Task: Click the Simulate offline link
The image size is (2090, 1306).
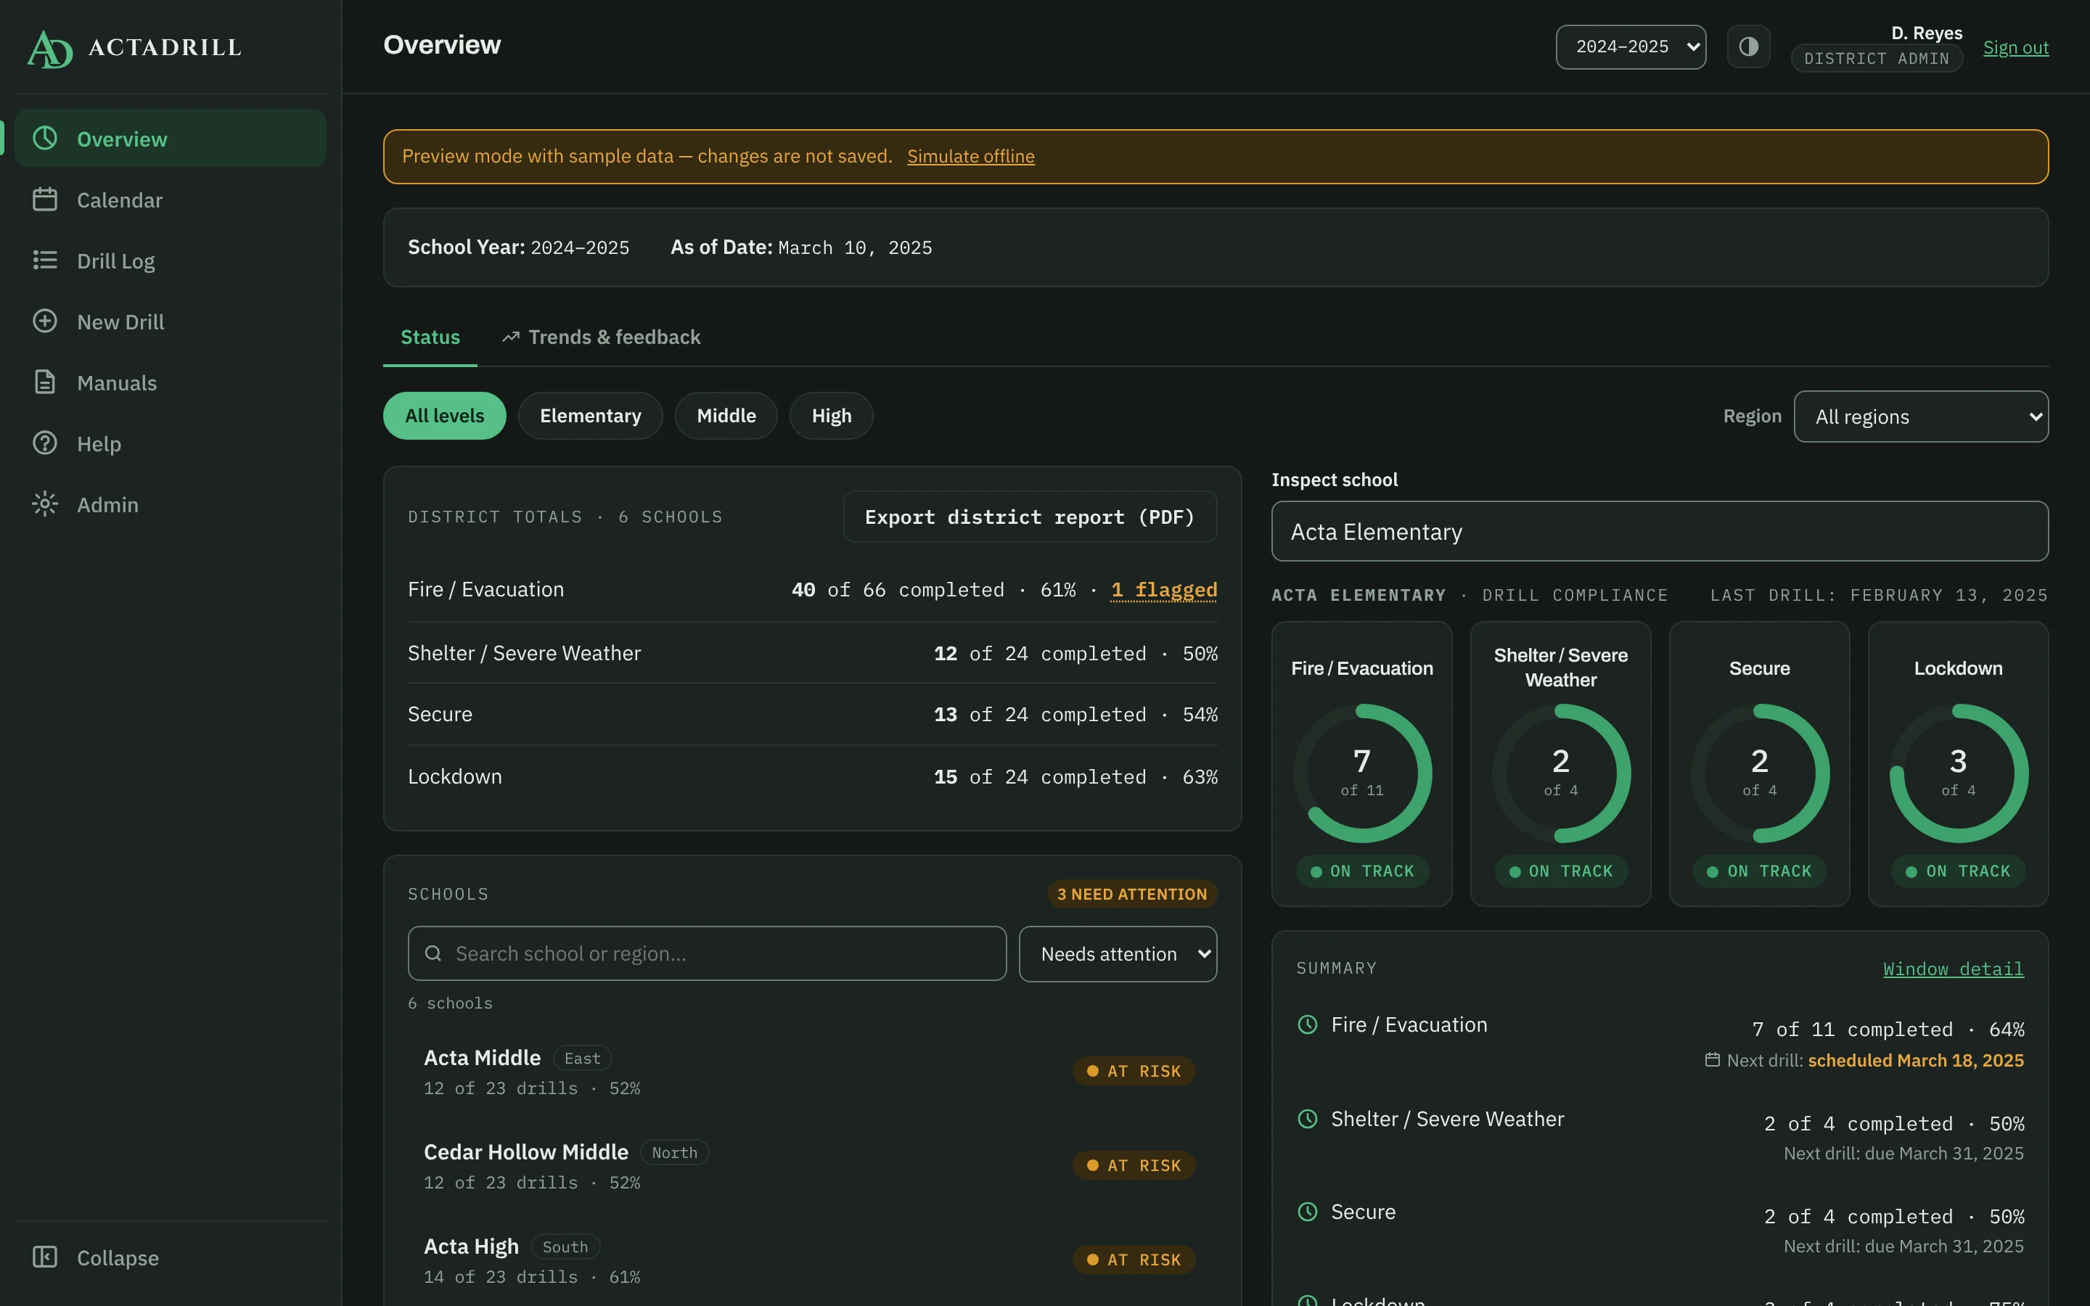Action: pyautogui.click(x=970, y=156)
